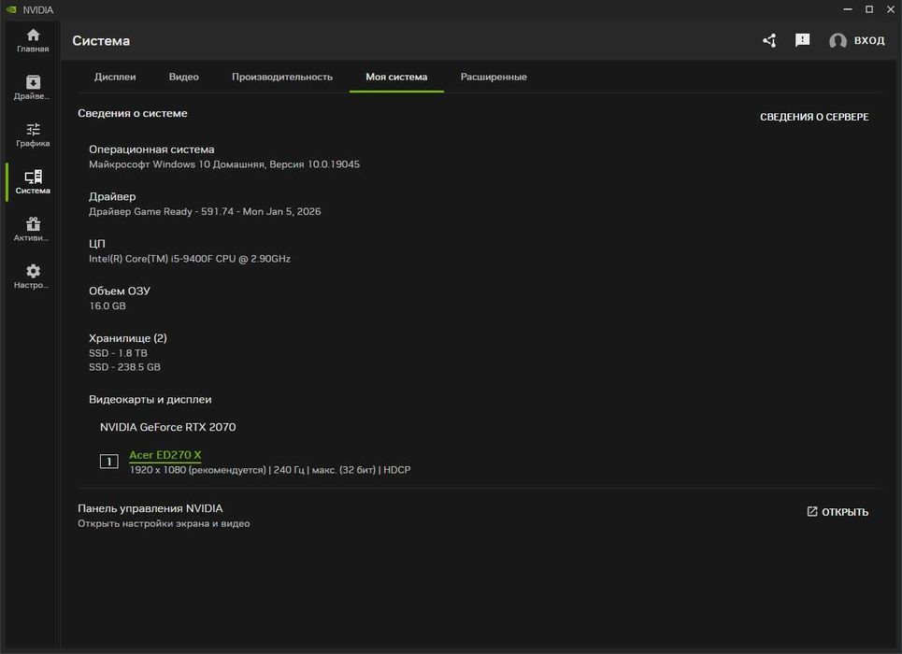Maximize the NVIDIA app window
The height and width of the screenshot is (654, 902).
tap(868, 9)
